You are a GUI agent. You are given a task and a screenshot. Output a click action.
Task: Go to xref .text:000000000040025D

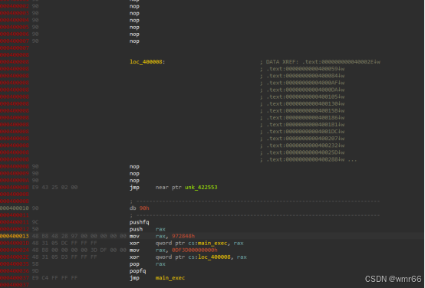coord(305,152)
